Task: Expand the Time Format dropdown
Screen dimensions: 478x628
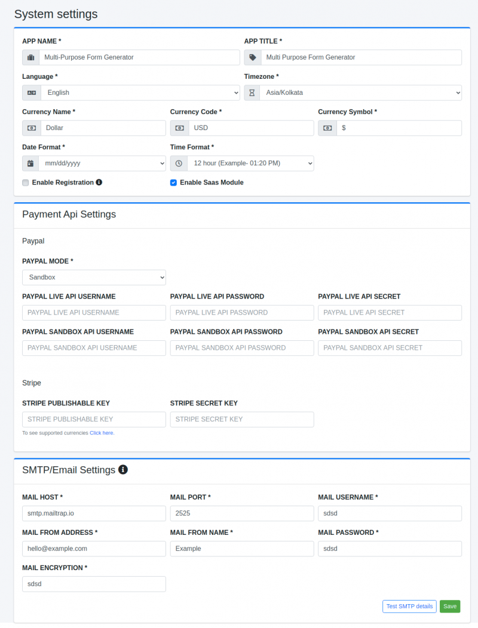Action: click(250, 164)
